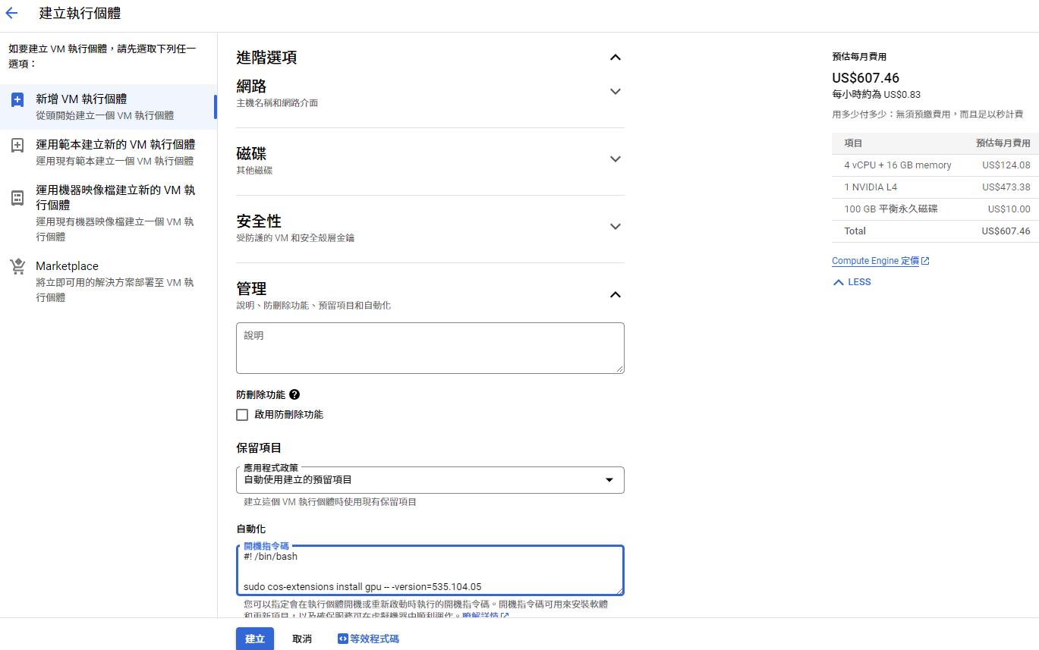Click the VM from template icon
1039x650 pixels.
pos(17,146)
